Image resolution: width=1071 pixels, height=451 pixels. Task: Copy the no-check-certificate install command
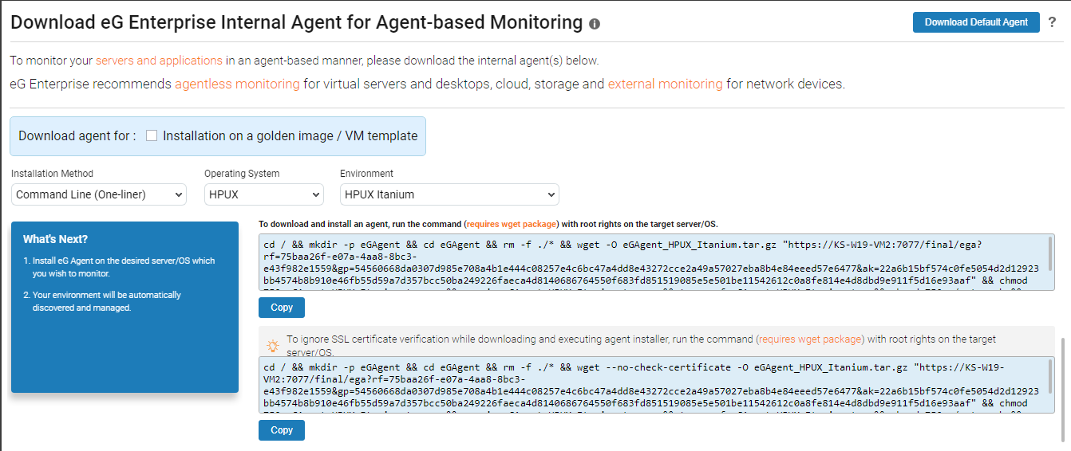click(282, 430)
